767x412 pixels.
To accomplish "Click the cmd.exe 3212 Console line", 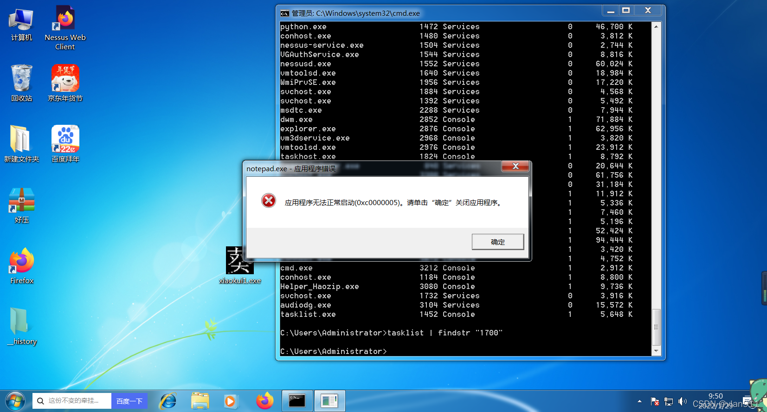I will [457, 268].
